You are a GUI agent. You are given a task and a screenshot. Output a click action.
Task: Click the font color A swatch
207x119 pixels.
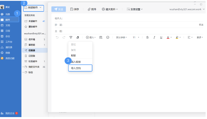pos(168,37)
